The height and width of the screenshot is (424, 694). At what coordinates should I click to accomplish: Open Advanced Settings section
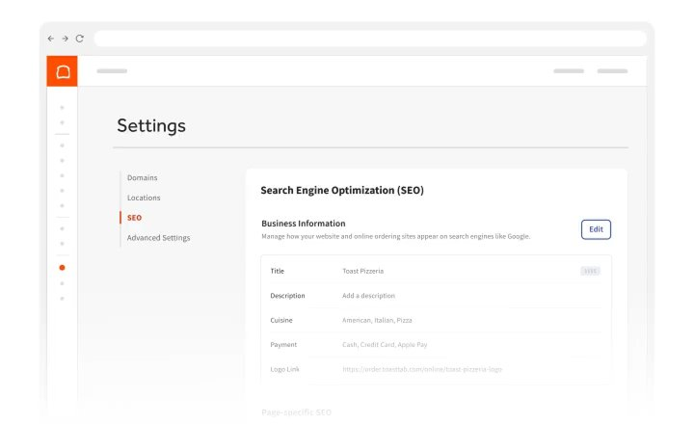coord(158,238)
